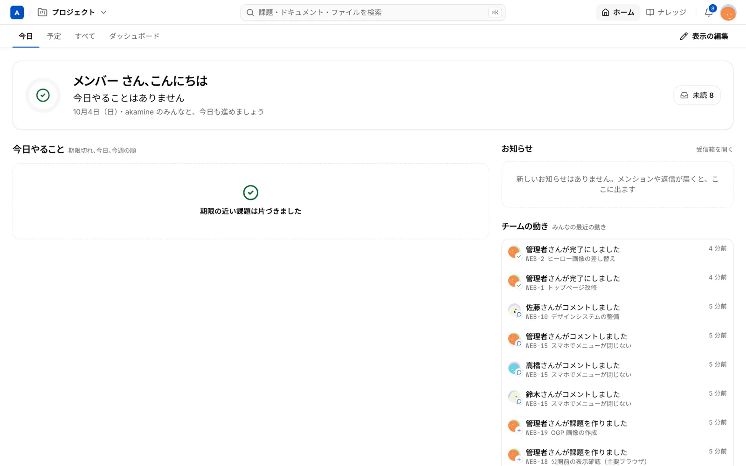Open WEB-19 OGP 画像の作成 activity

tap(617, 427)
